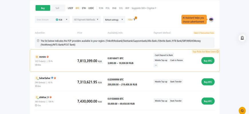The image size is (249, 114).
Task: Select the USDT crypto tab
Action: pos(70,8)
